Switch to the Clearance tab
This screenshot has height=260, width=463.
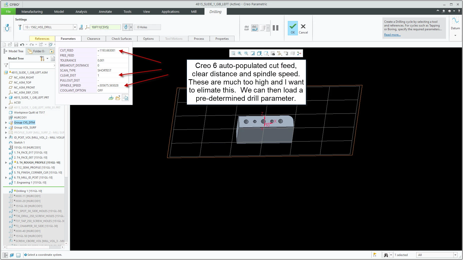click(94, 39)
